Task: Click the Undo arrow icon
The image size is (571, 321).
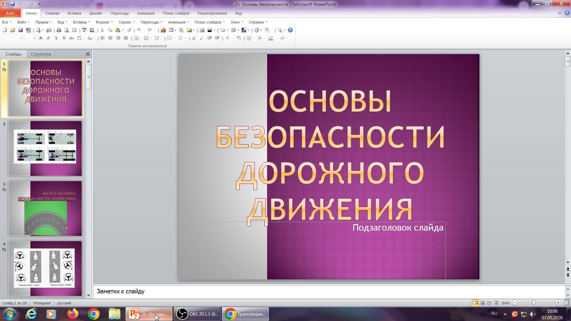Action: (139, 30)
